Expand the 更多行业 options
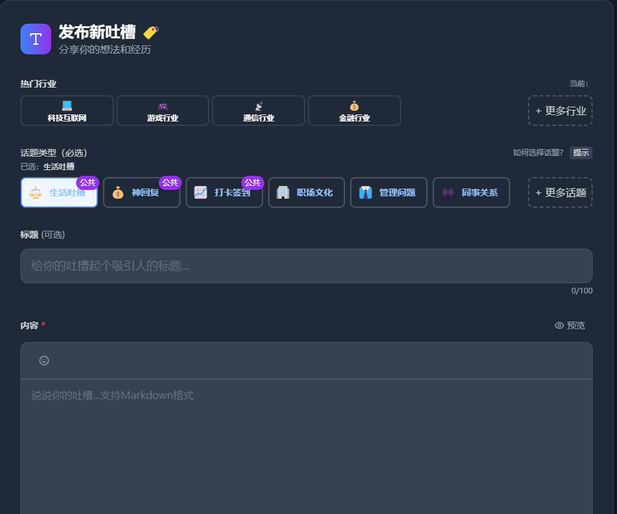 560,111
